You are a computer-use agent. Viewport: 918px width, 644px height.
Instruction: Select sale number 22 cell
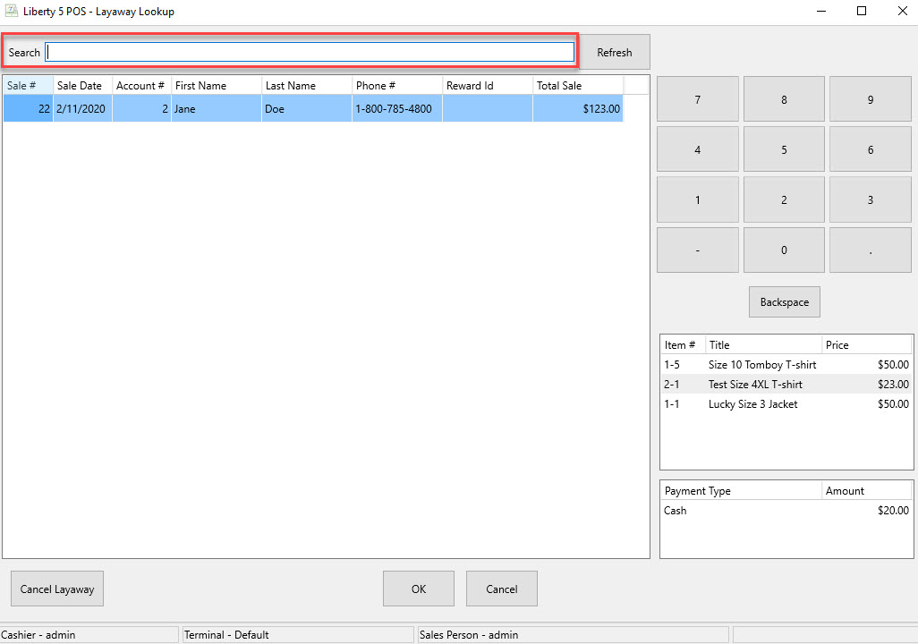(28, 109)
